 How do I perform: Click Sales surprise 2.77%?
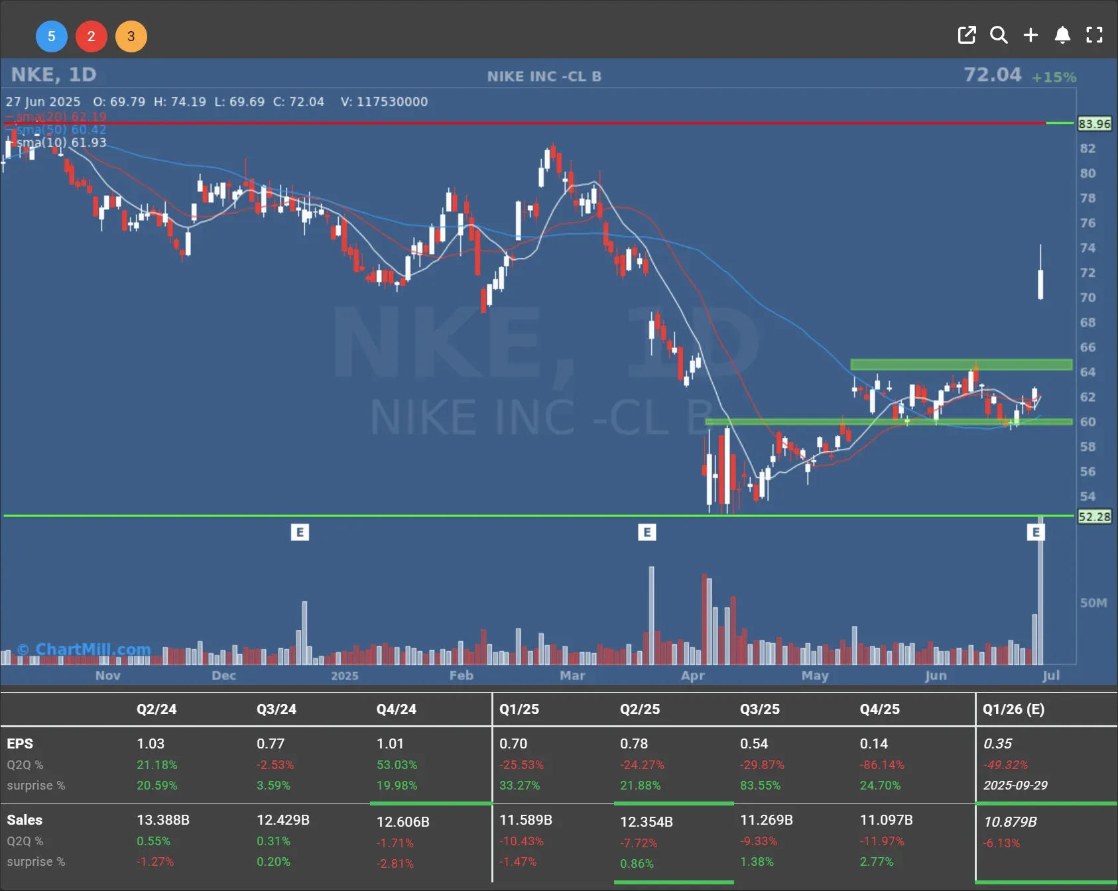(x=877, y=862)
